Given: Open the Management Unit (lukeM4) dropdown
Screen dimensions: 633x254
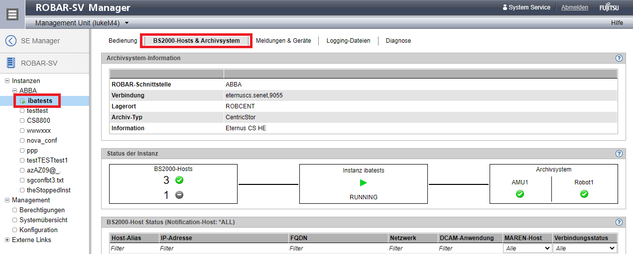Looking at the screenshot, I should click(82, 23).
